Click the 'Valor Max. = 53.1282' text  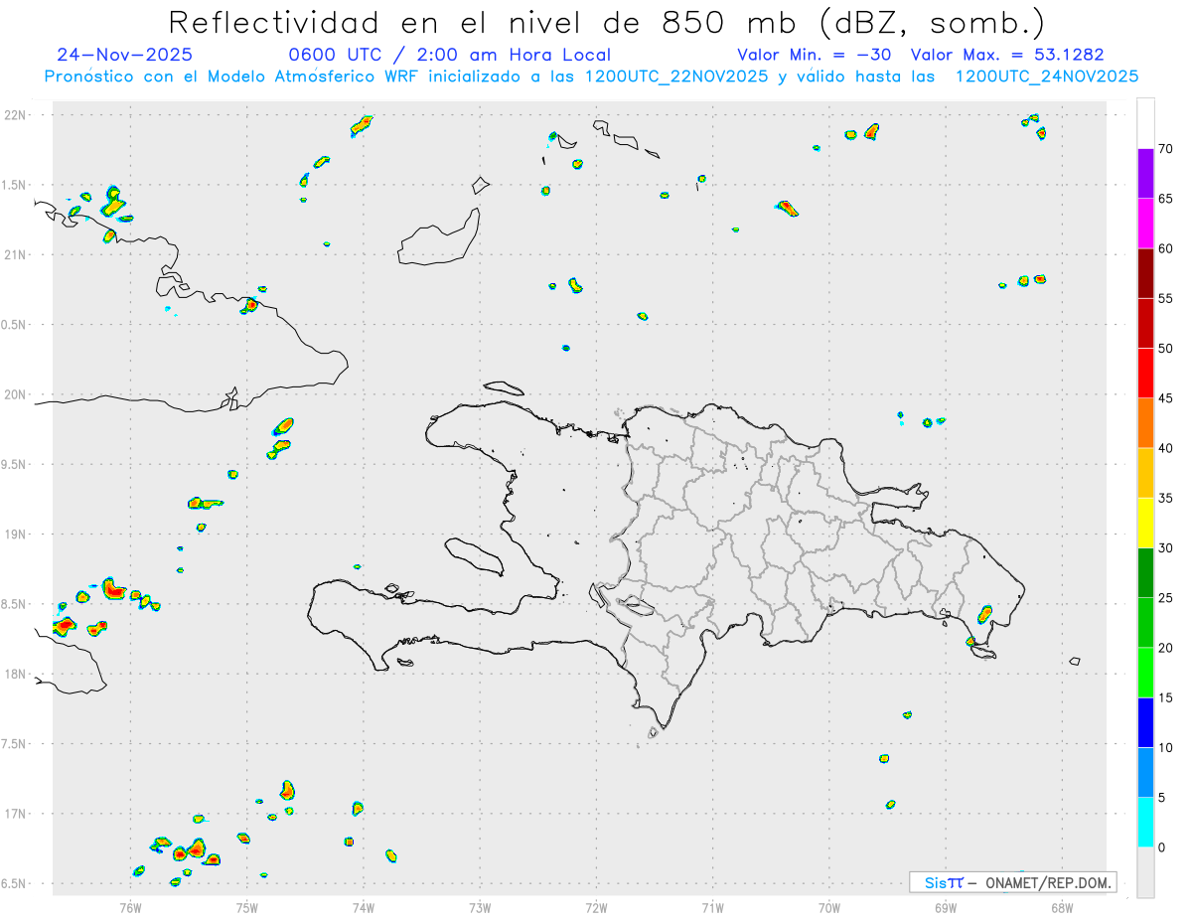click(x=1007, y=55)
